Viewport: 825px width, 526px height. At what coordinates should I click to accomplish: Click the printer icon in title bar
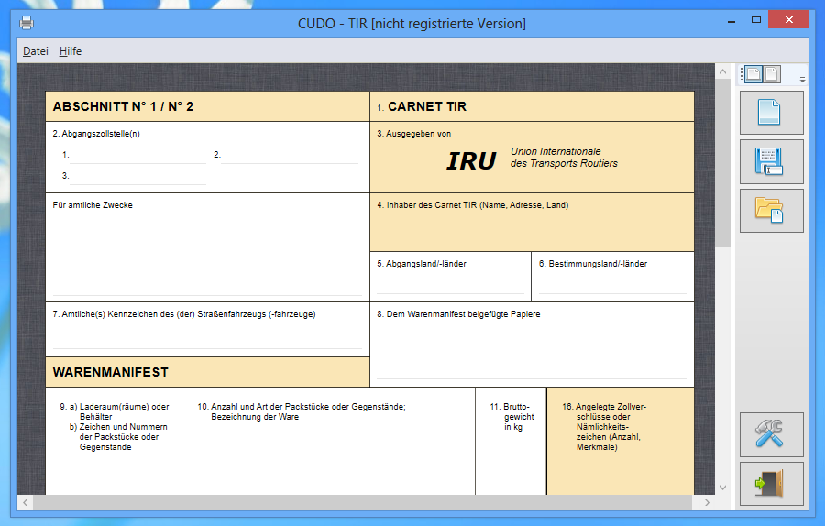(x=27, y=23)
